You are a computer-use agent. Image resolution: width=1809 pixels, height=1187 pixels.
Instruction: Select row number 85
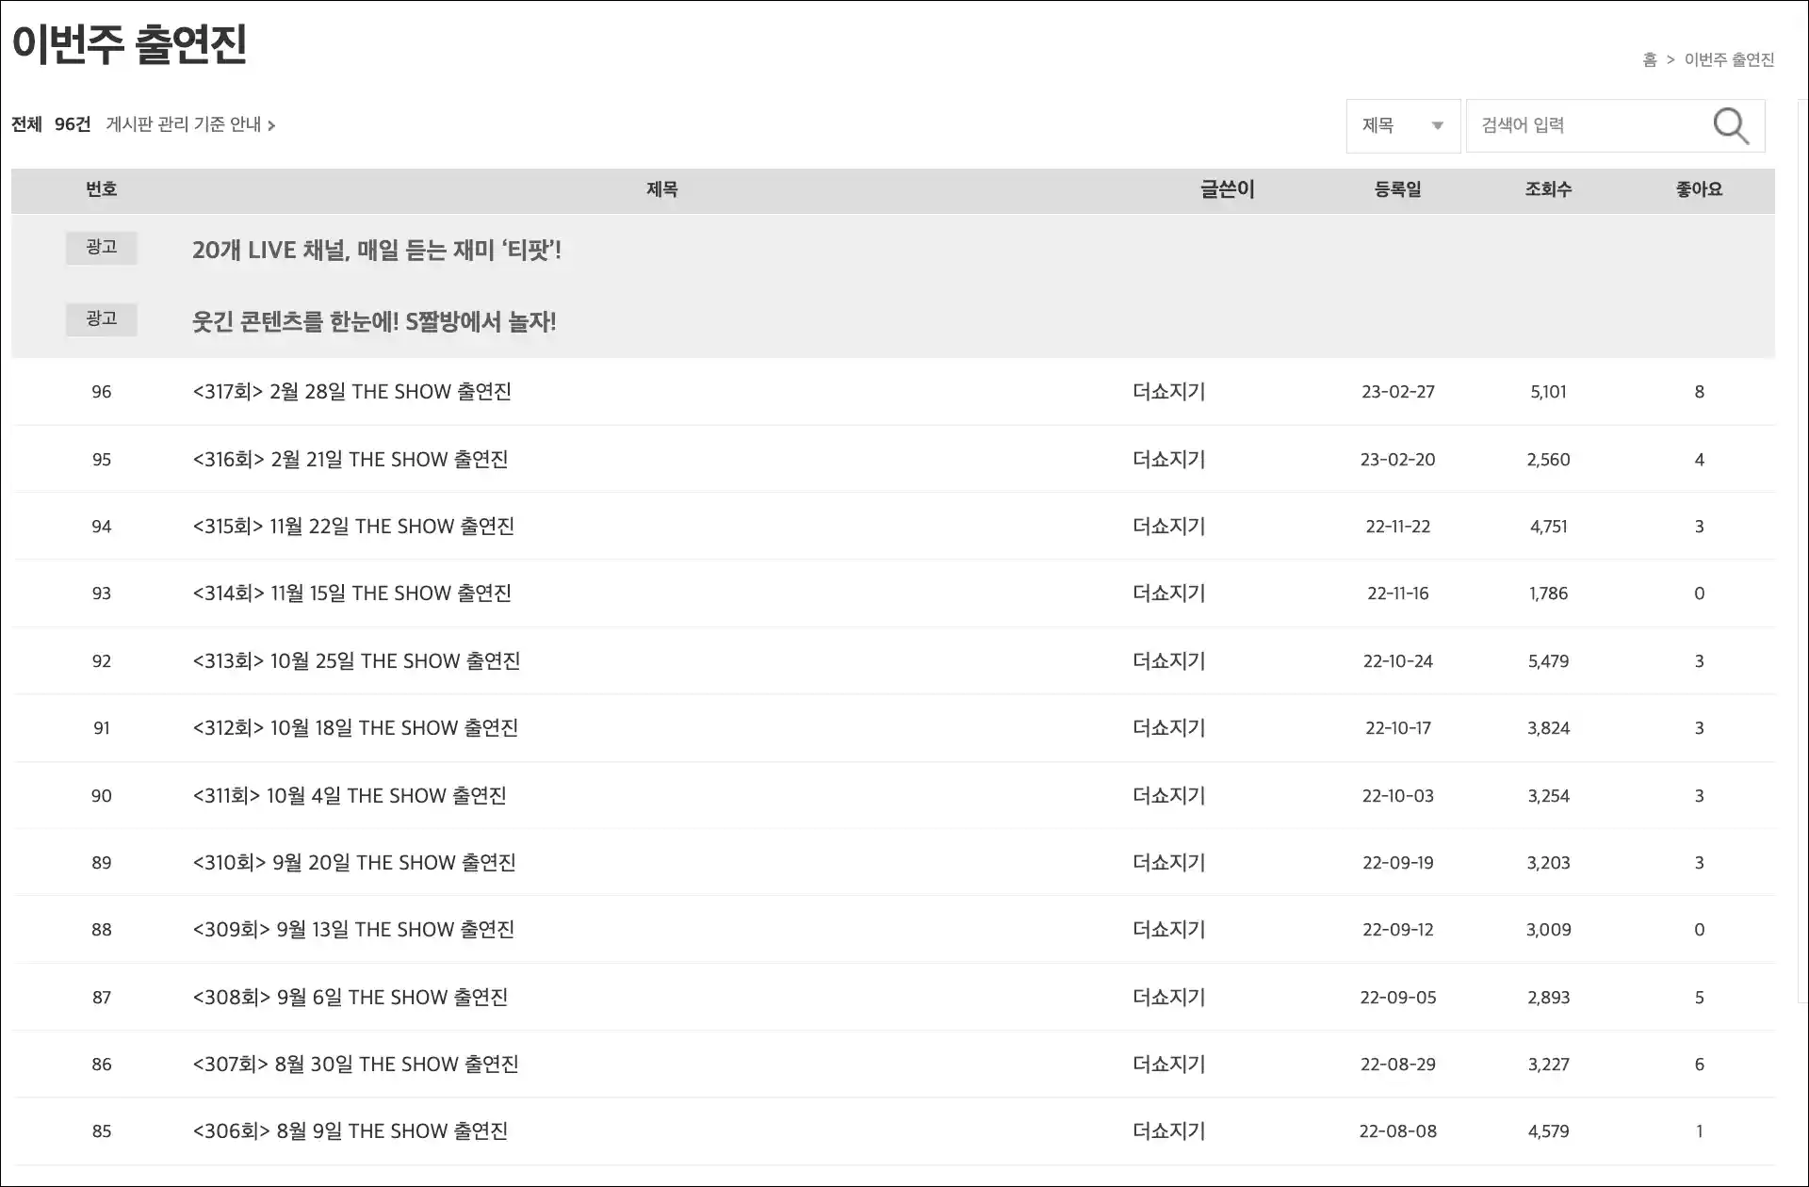click(x=101, y=1130)
